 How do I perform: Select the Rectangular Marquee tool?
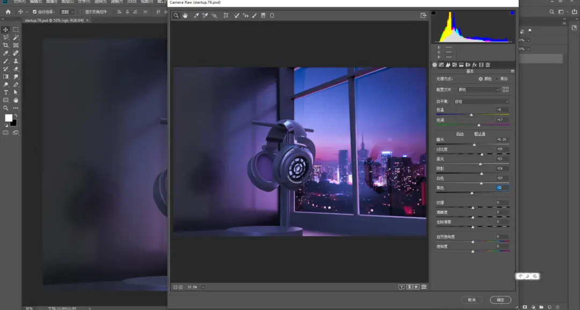[x=16, y=29]
